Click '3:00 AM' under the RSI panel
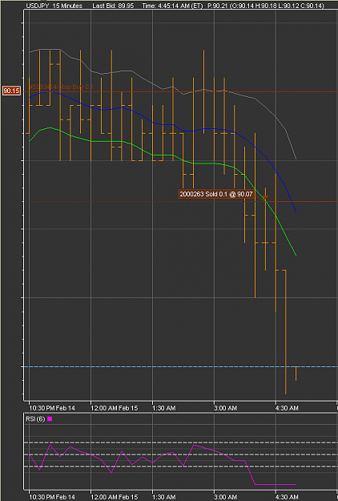338x501 pixels. (226, 497)
